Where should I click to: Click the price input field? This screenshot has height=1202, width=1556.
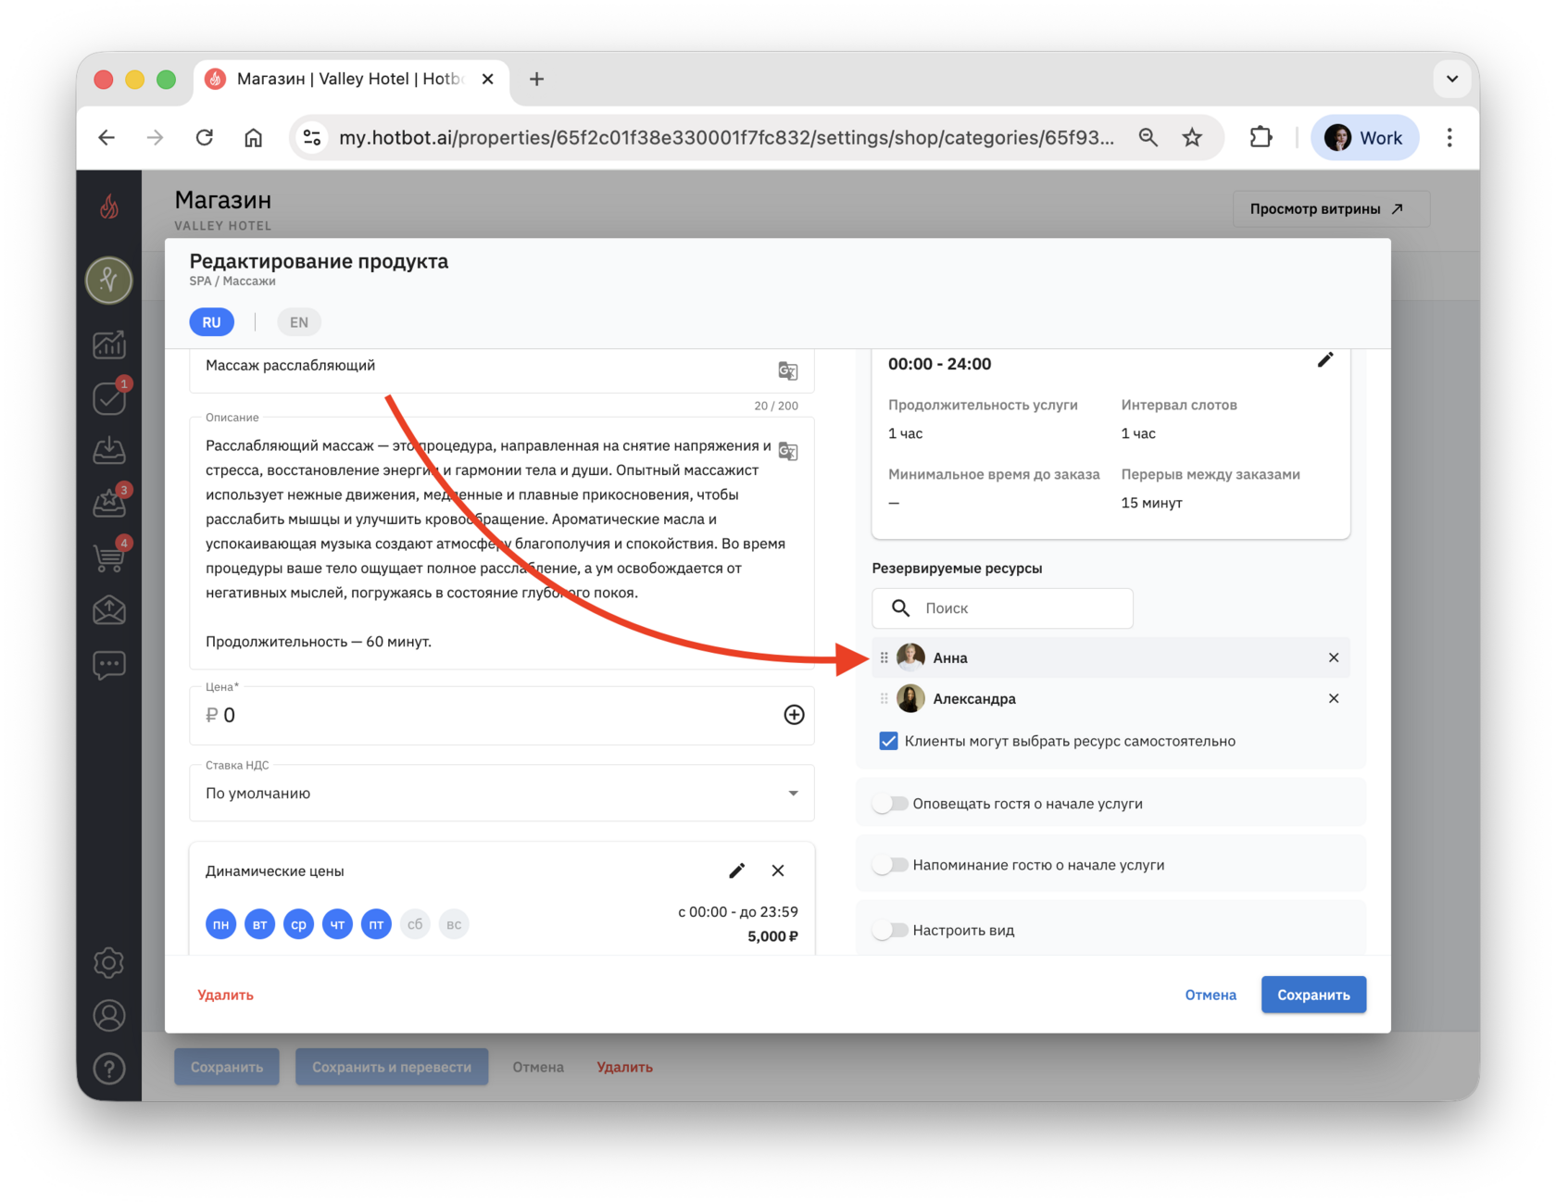pos(501,715)
